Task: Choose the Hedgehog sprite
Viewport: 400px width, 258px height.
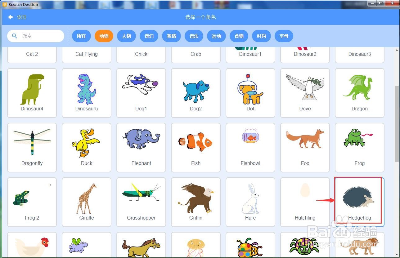Action: click(360, 202)
